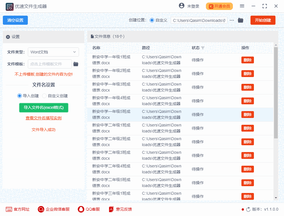Open the folder icon beside 文件模板 field

pos(75,64)
